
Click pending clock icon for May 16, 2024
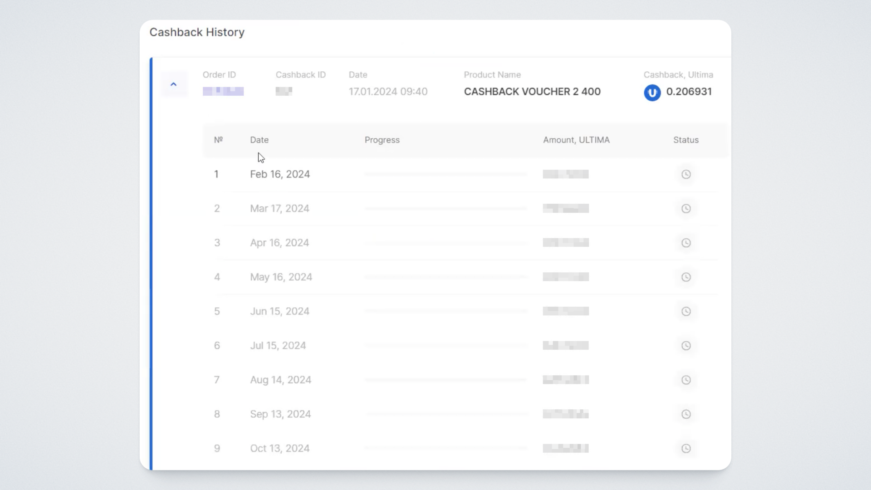pyautogui.click(x=686, y=277)
